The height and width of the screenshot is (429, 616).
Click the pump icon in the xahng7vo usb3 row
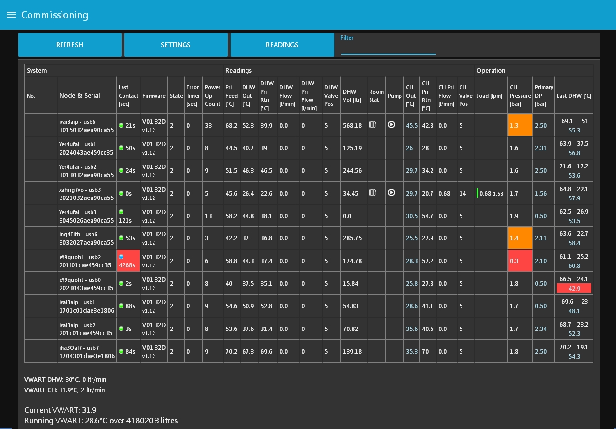(391, 193)
